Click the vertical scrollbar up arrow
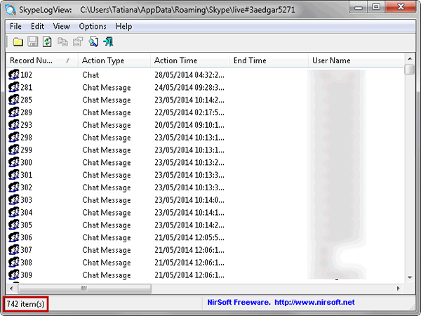Screen dimensions: 421x316 (x=410, y=58)
